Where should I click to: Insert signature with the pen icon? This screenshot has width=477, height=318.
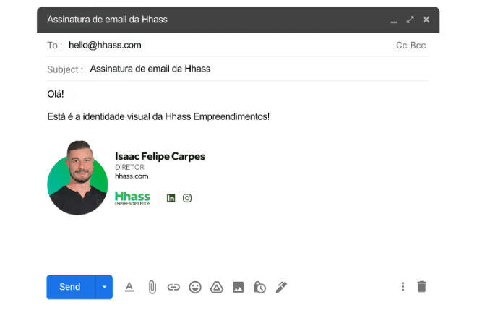281,287
